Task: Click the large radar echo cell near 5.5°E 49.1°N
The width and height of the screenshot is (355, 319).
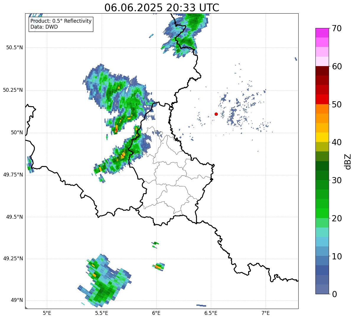Action: click(x=104, y=280)
